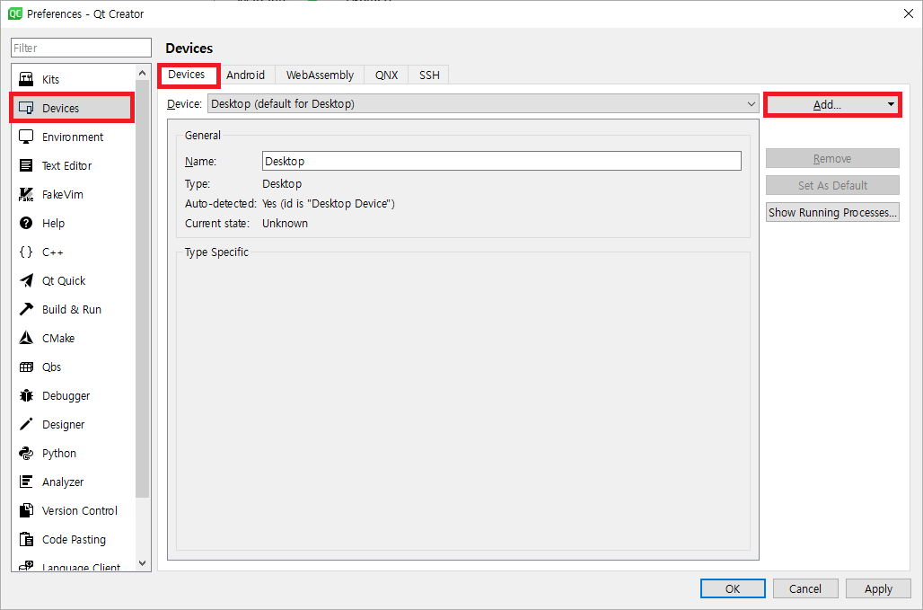This screenshot has width=923, height=610.
Task: Open the Debugger bug icon
Action: [x=27, y=395]
